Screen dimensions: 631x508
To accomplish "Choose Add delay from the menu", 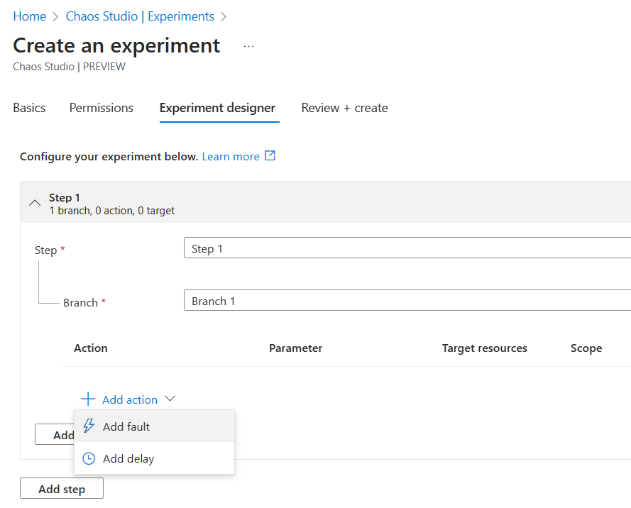I will click(x=128, y=459).
